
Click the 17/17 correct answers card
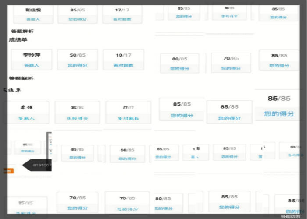(122, 14)
